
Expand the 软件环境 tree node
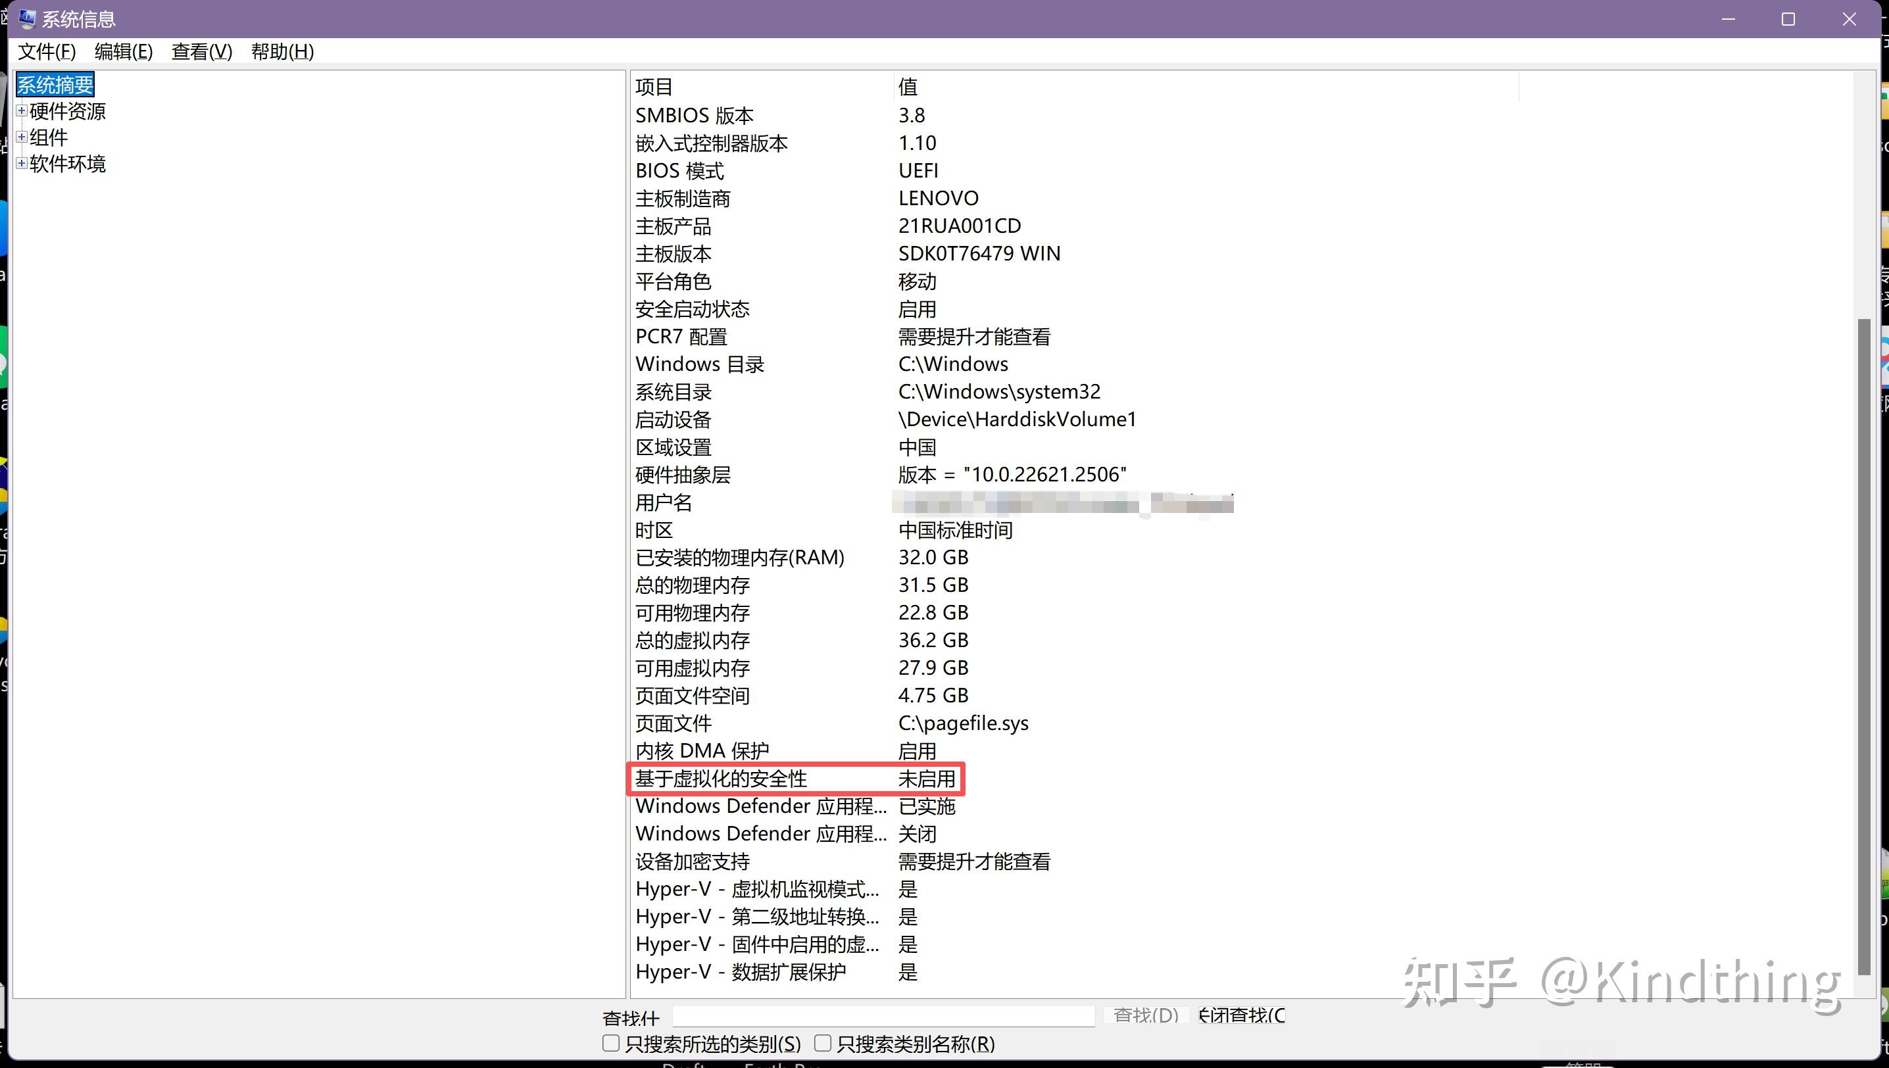click(20, 164)
